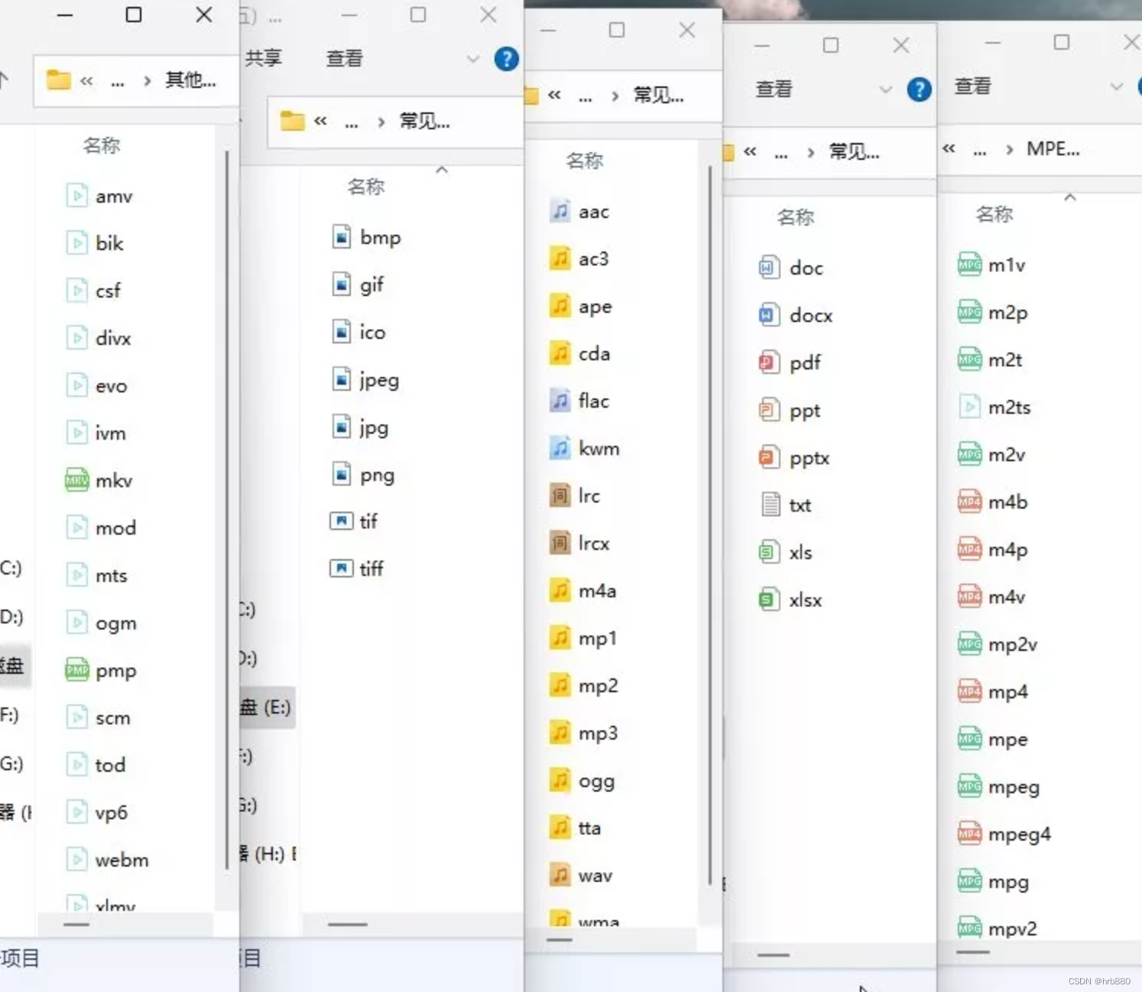1142x992 pixels.
Task: Show previous locations in images window address bar
Action: 320,121
